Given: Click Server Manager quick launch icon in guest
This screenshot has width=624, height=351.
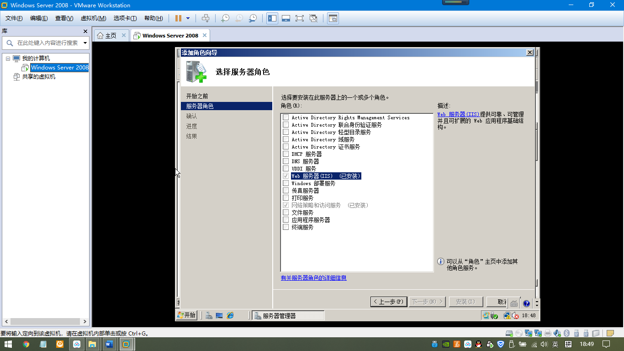Looking at the screenshot, I should point(209,315).
